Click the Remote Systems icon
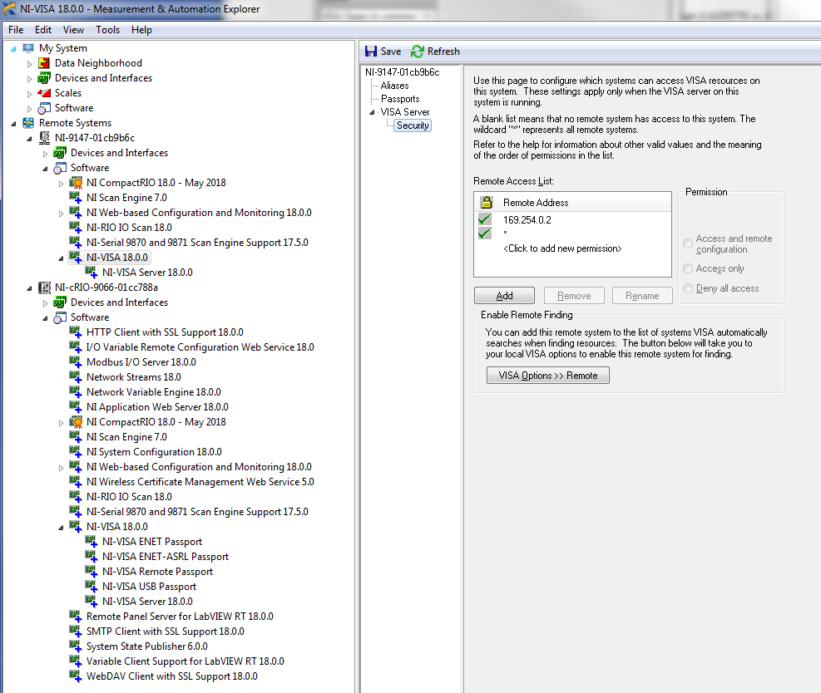The height and width of the screenshot is (693, 821). point(28,123)
